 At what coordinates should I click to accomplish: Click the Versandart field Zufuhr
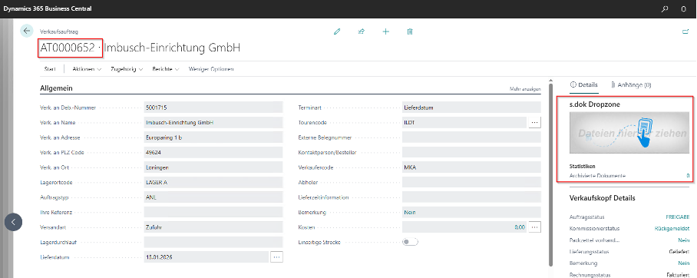coord(213,227)
